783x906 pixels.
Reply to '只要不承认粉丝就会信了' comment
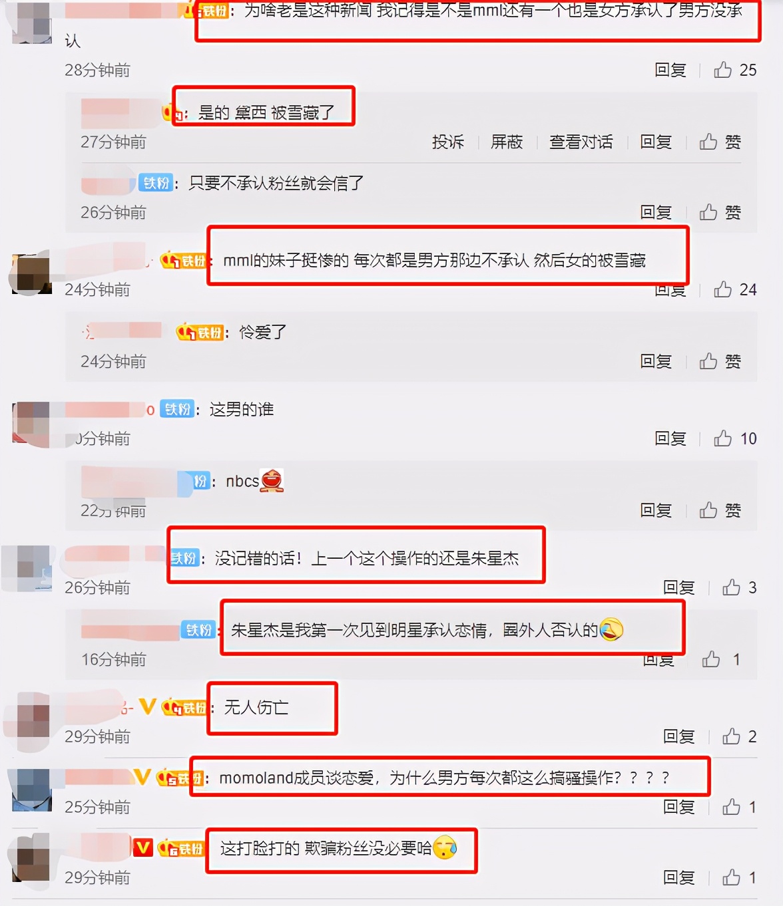[656, 212]
